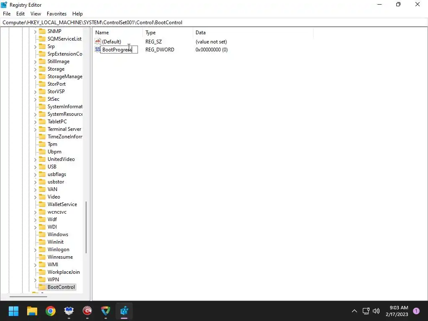Image resolution: width=428 pixels, height=321 pixels.
Task: Select the UnitedVideo tree key
Action: pos(61,159)
